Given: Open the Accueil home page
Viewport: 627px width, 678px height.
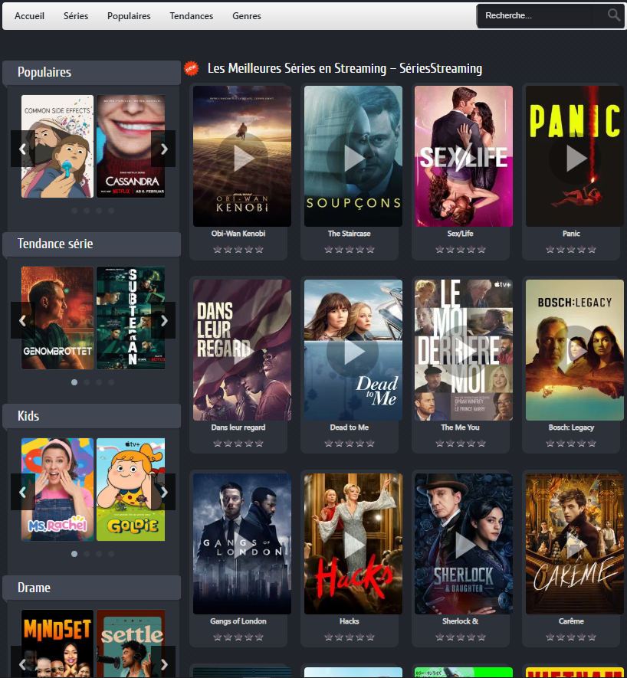Looking at the screenshot, I should point(29,16).
